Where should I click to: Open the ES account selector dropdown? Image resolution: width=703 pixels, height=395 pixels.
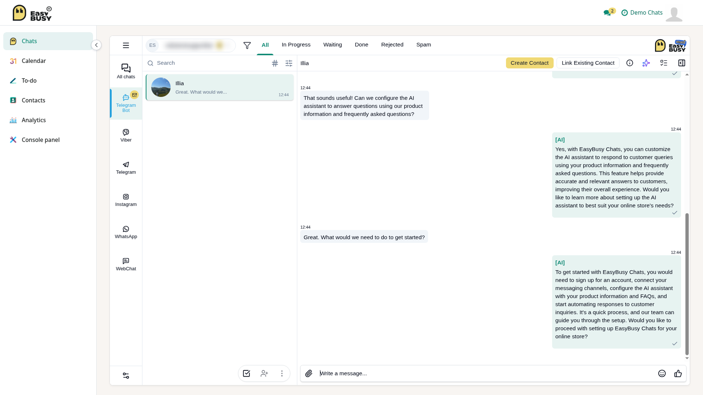(x=190, y=45)
